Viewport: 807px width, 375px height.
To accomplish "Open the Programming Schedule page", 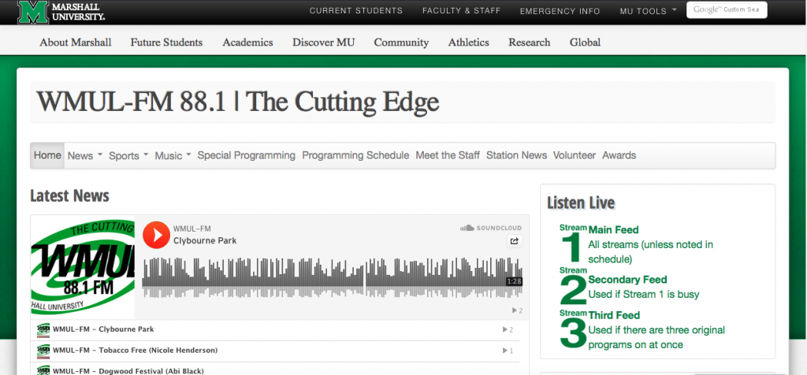I will click(x=355, y=155).
